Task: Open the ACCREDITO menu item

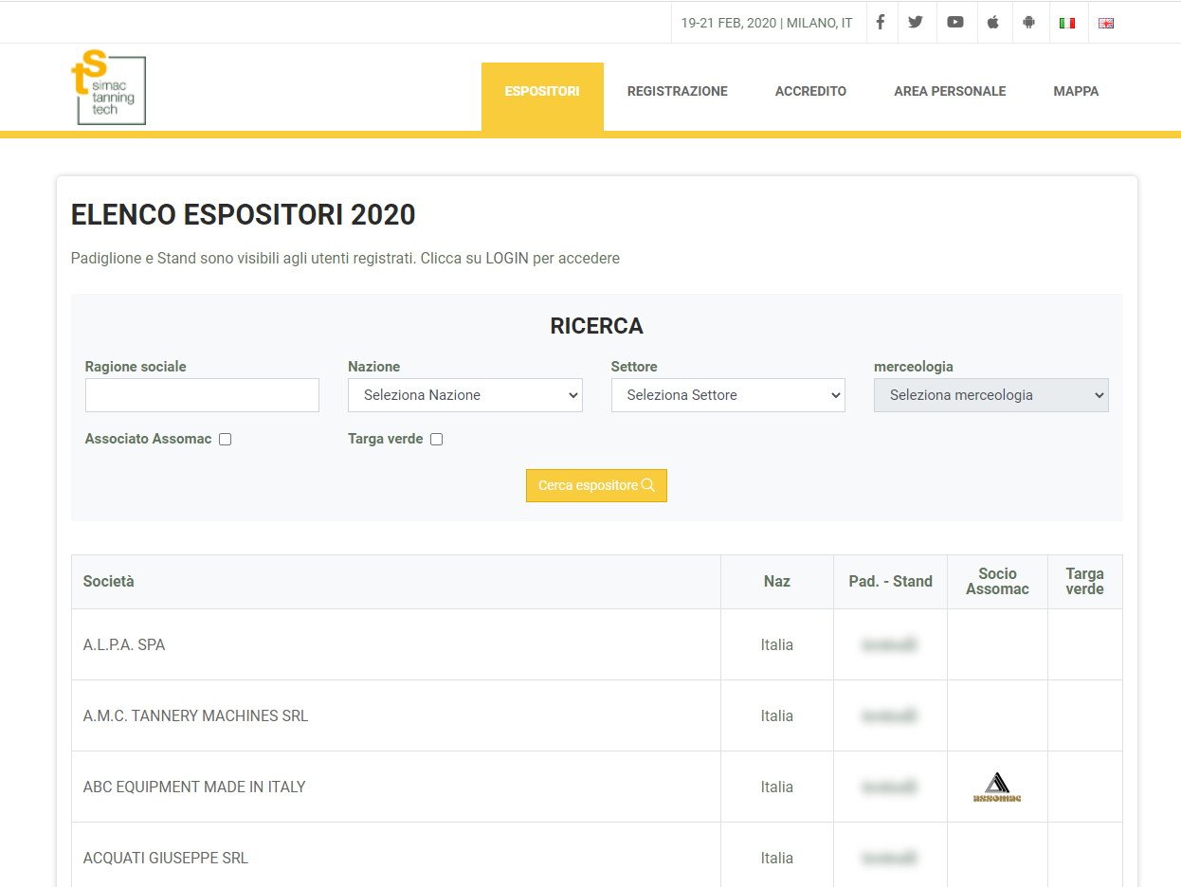Action: click(x=810, y=92)
